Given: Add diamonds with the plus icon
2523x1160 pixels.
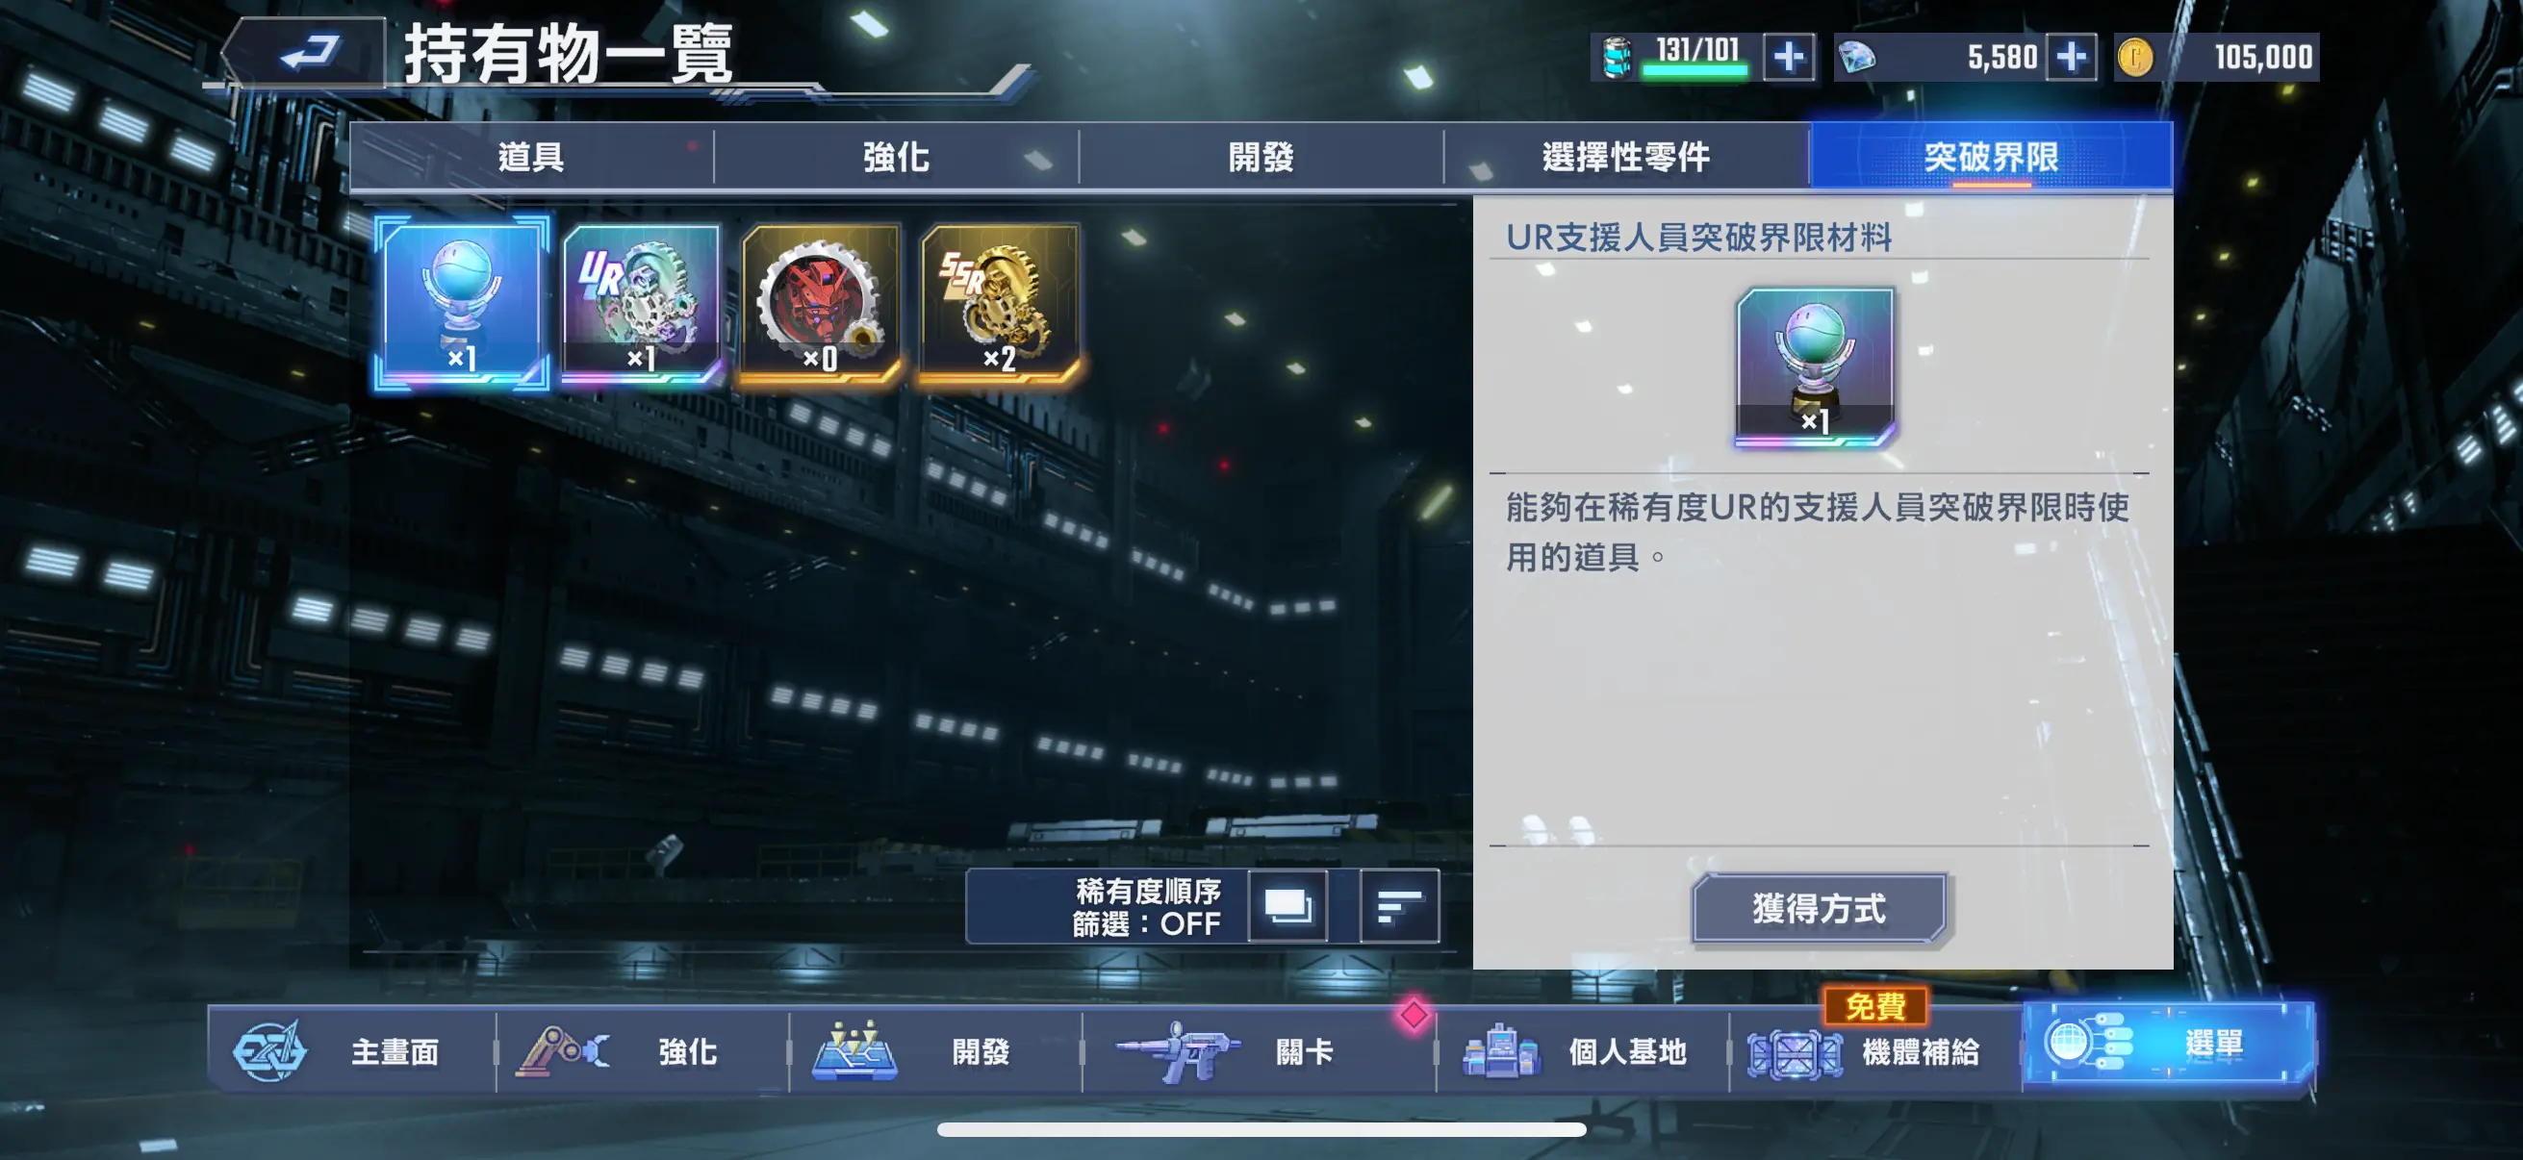Looking at the screenshot, I should point(2071,57).
